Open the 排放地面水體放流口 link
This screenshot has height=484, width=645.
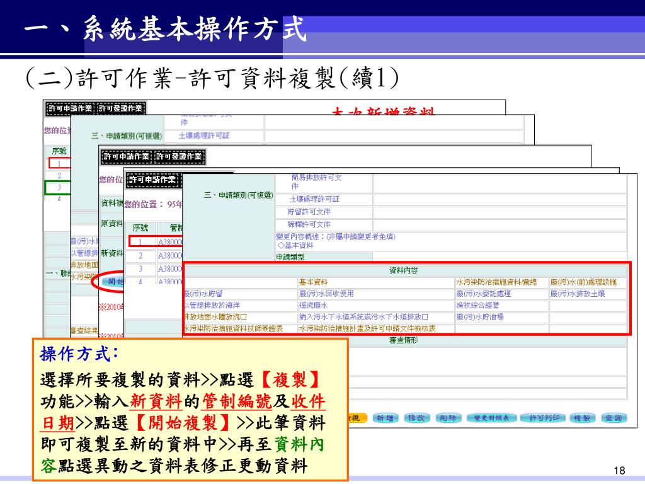click(x=215, y=316)
